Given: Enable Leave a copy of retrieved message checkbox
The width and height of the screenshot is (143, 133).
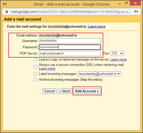Looking at the screenshot, I should click(35, 60).
